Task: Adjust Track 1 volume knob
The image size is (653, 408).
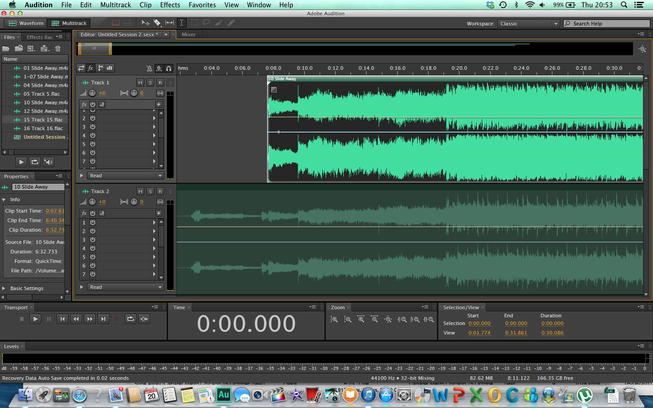Action: click(93, 93)
